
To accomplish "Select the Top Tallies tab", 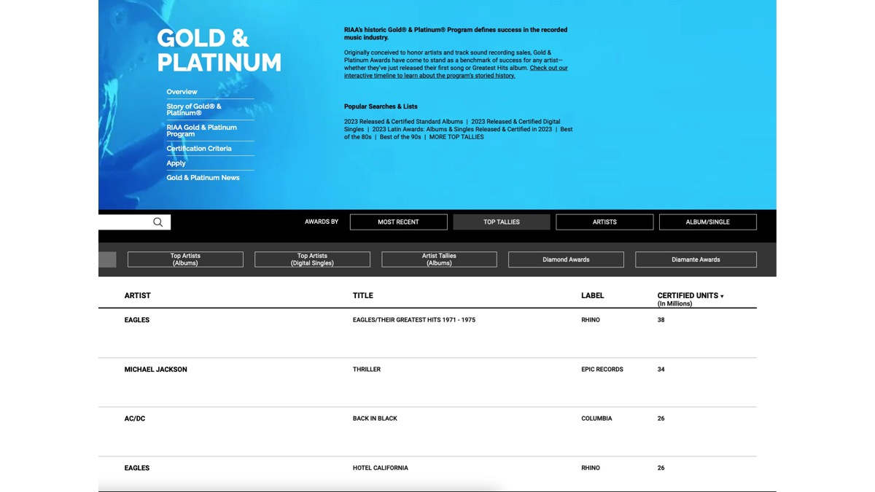I will [502, 222].
